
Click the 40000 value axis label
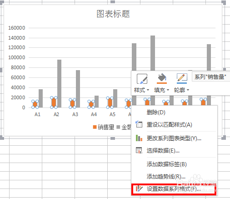pyautogui.click(x=18, y=87)
